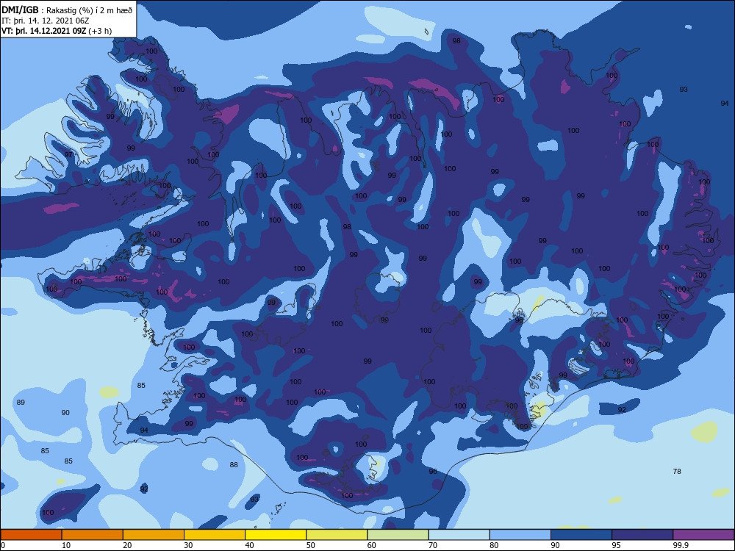The width and height of the screenshot is (735, 551).
Task: Click the '0' tick label on legend
Action: coord(2,545)
